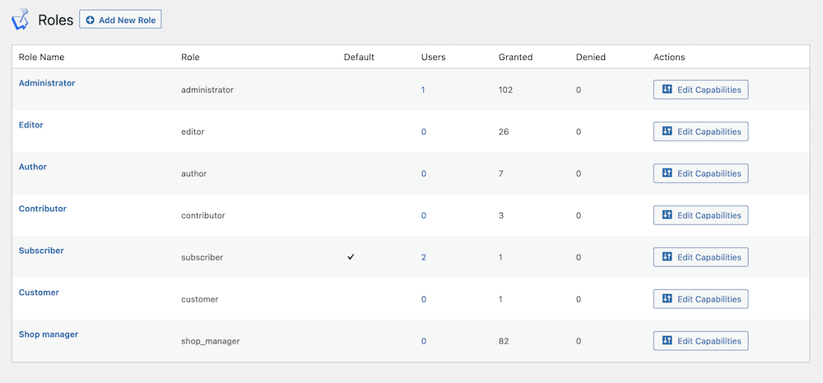Click the Add New Role button

tap(120, 20)
